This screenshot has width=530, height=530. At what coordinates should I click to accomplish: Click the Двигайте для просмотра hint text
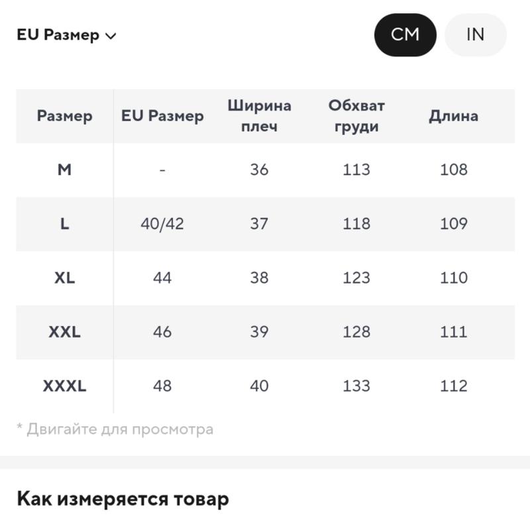115,429
